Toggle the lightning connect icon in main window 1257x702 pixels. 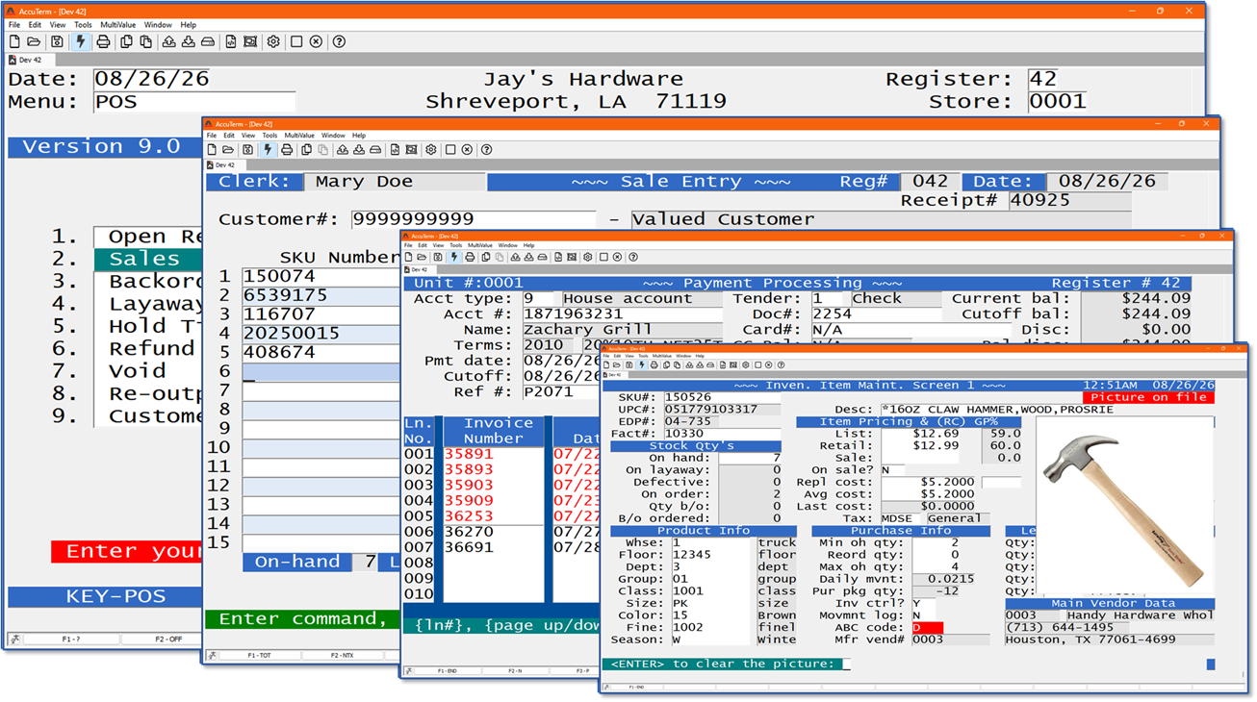click(x=80, y=42)
